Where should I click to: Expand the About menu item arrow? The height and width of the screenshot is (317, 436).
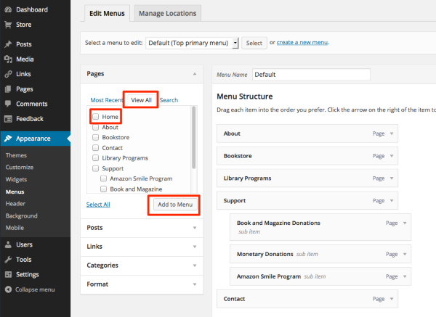point(392,133)
